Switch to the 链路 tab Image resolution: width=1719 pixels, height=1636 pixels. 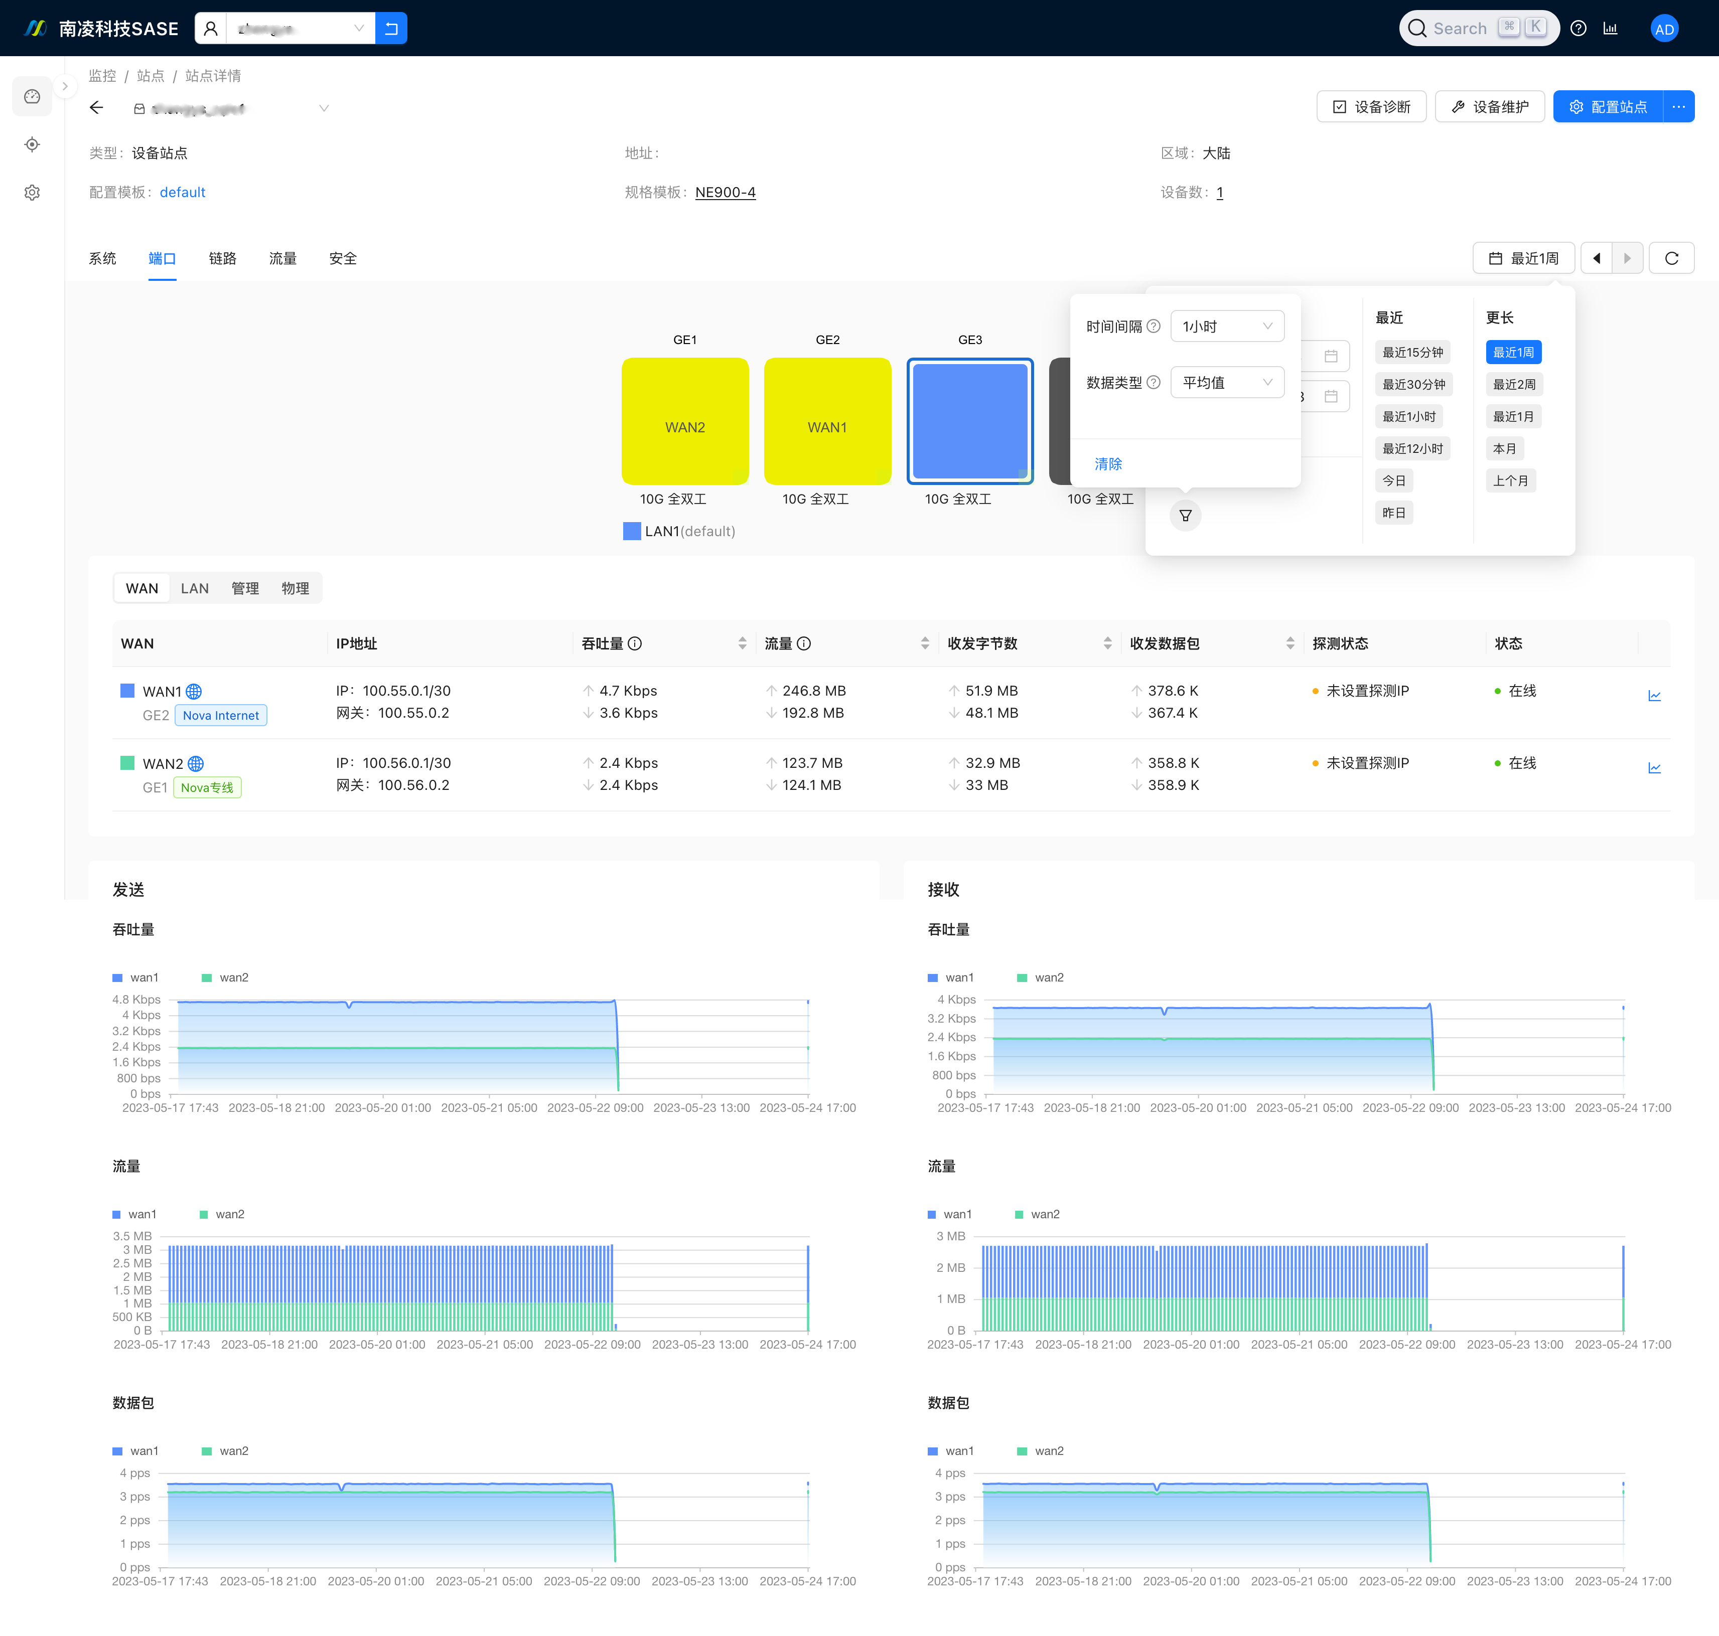tap(222, 258)
